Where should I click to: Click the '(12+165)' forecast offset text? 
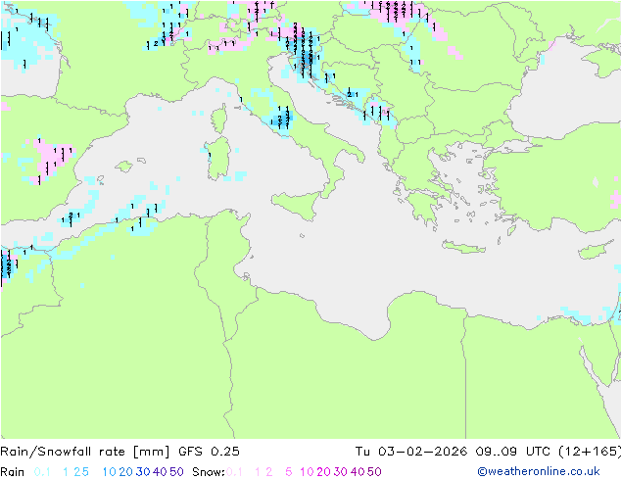point(590,452)
